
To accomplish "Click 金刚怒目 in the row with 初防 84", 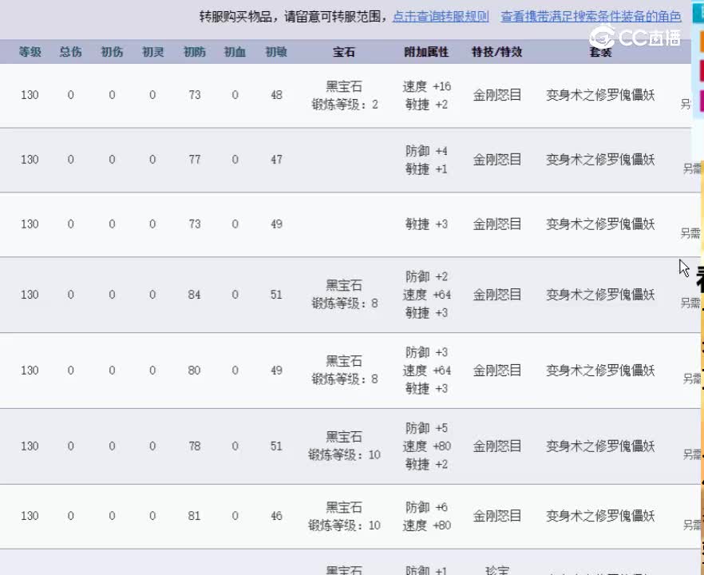I will pyautogui.click(x=497, y=295).
